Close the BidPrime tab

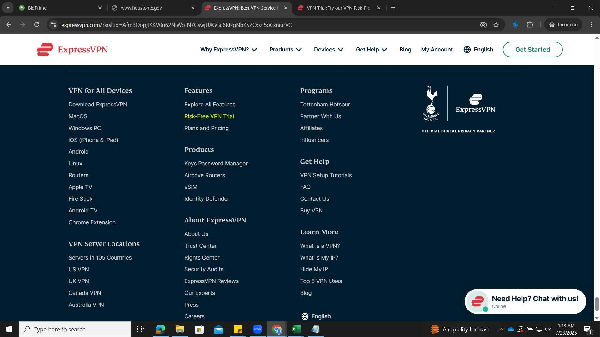pos(100,8)
